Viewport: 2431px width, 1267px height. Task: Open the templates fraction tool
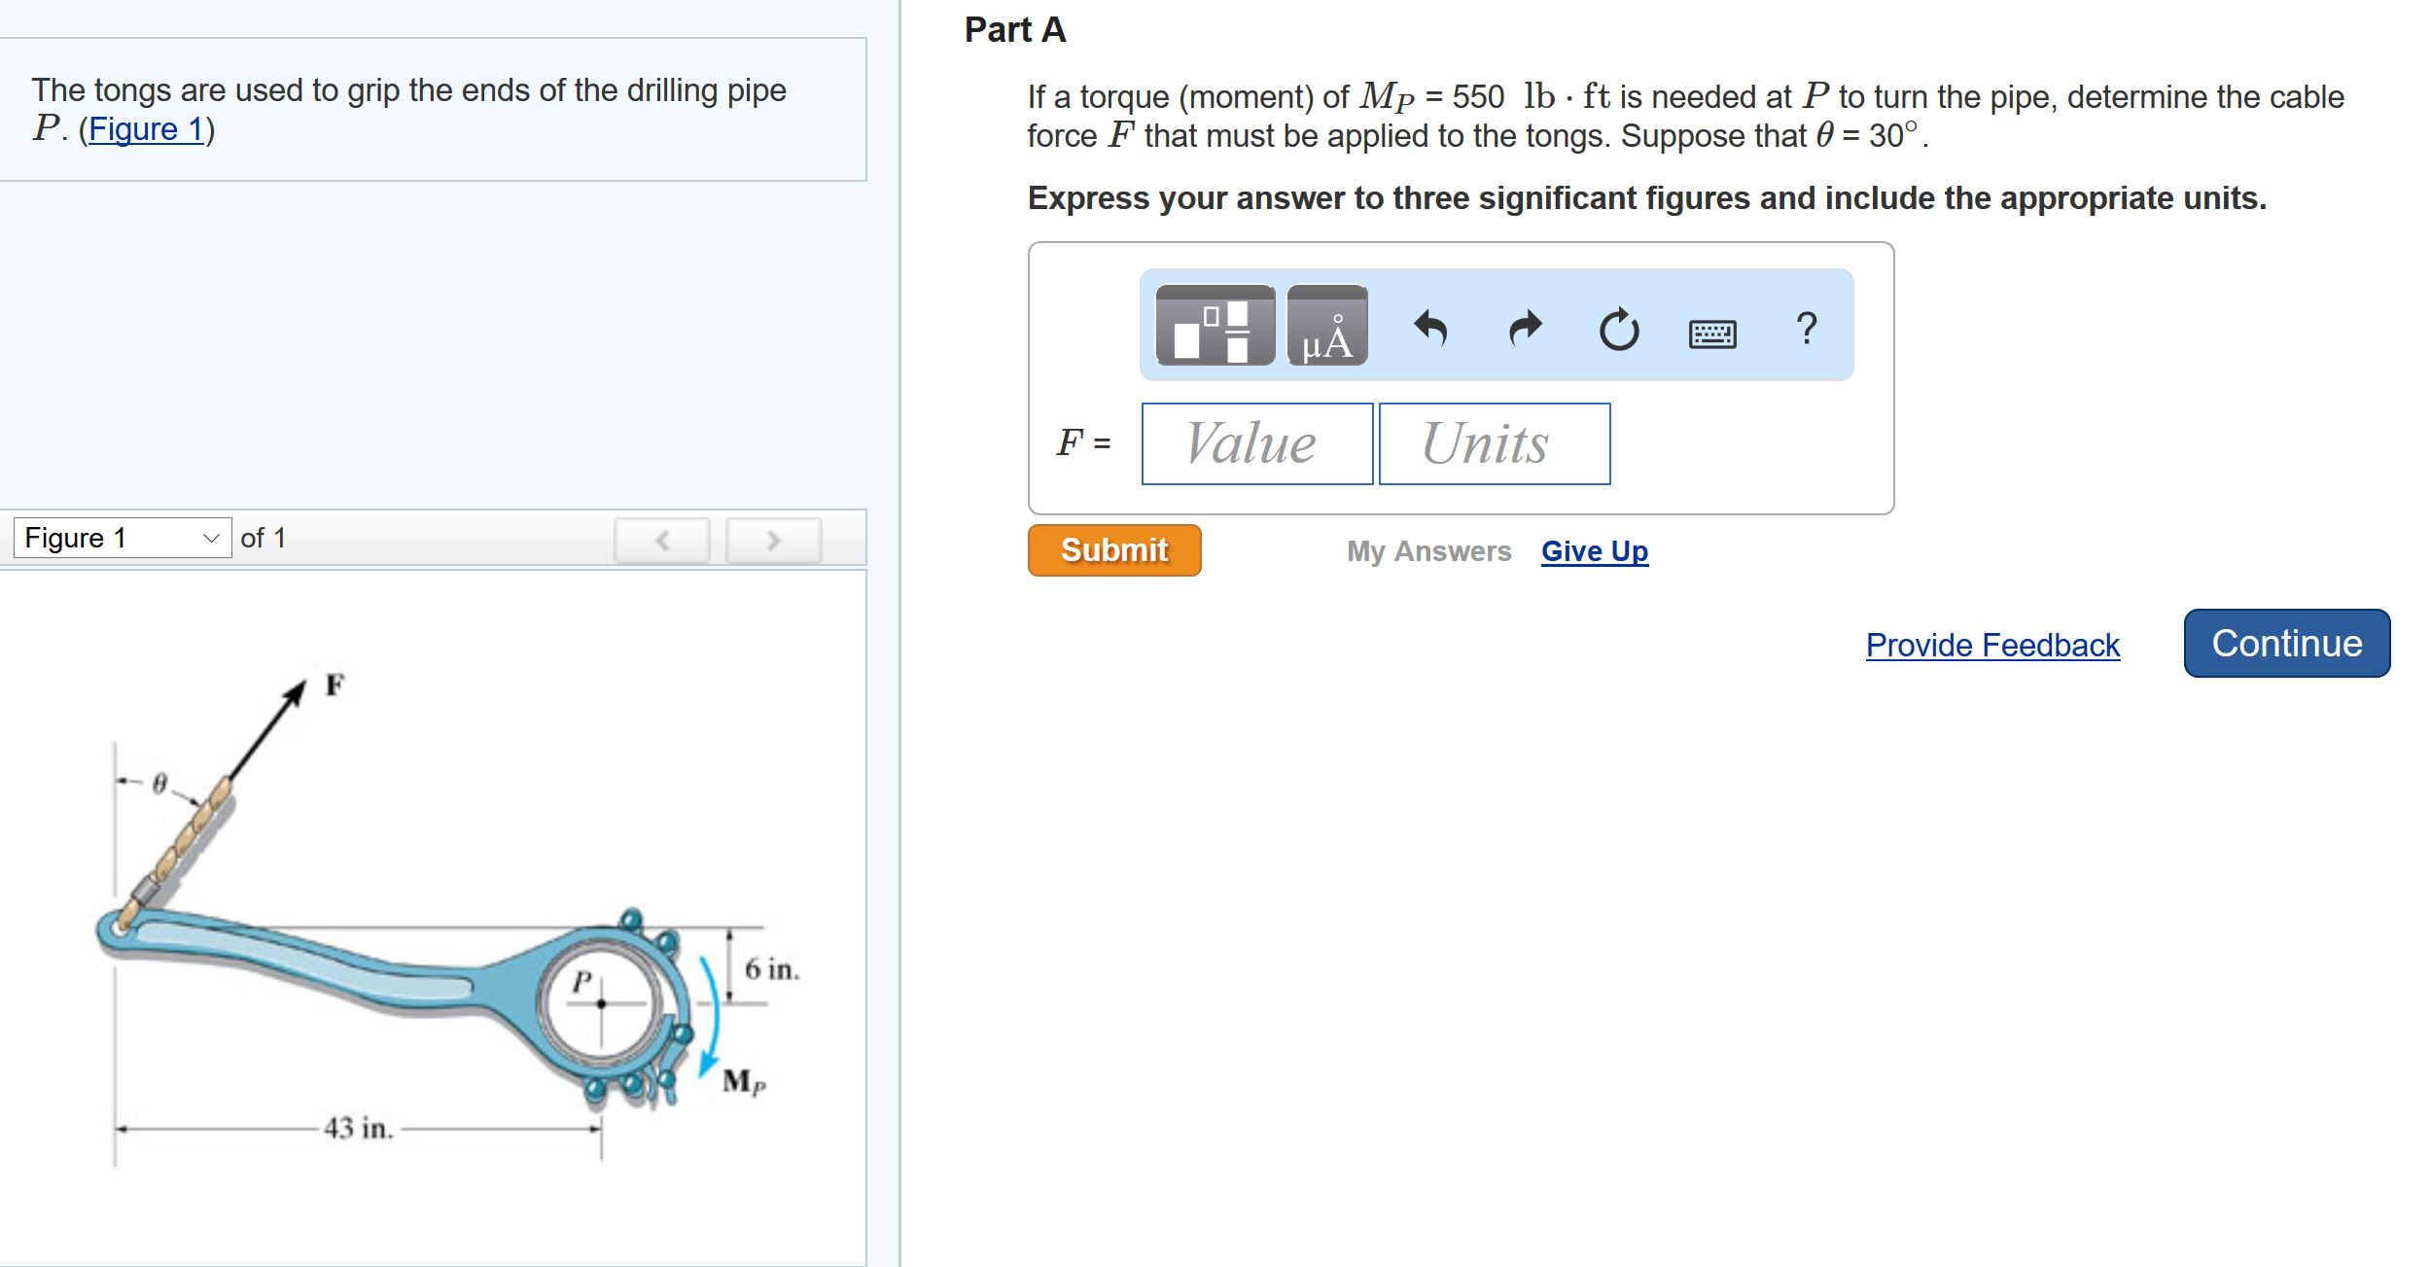click(1215, 326)
